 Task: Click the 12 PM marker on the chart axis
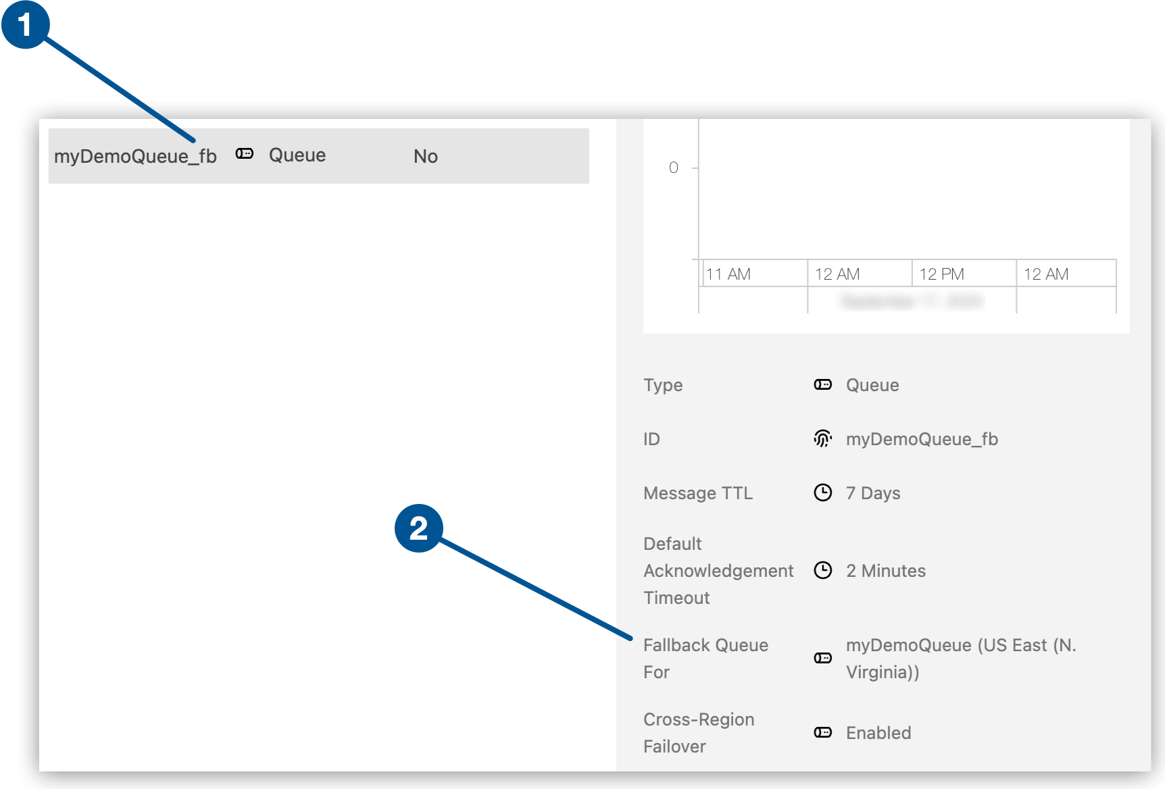coord(941,274)
